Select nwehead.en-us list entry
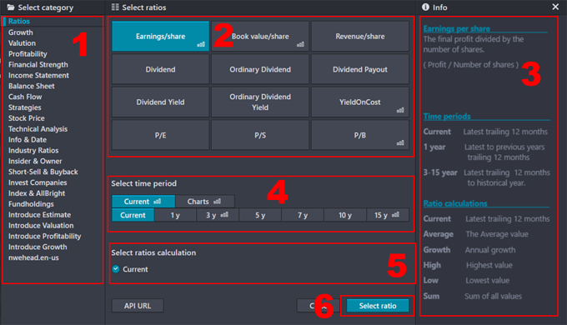This screenshot has width=567, height=325. [33, 257]
